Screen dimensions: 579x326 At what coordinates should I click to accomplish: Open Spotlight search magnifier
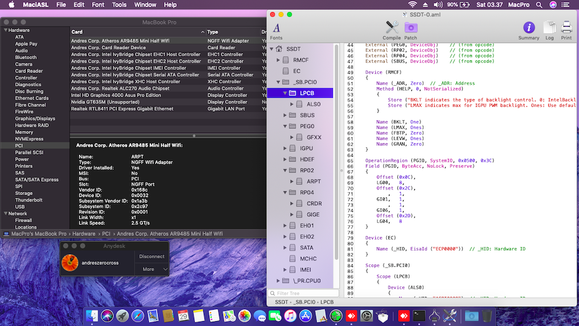(539, 5)
